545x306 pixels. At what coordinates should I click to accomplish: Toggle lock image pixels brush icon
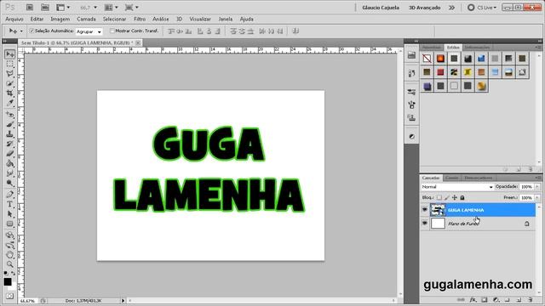point(447,197)
